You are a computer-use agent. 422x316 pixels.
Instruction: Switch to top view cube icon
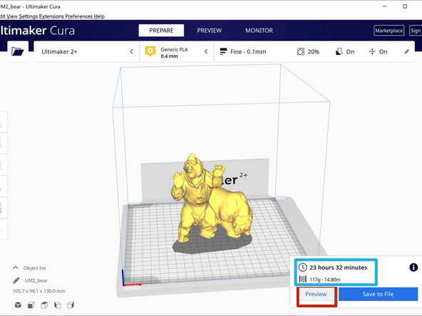point(44,305)
